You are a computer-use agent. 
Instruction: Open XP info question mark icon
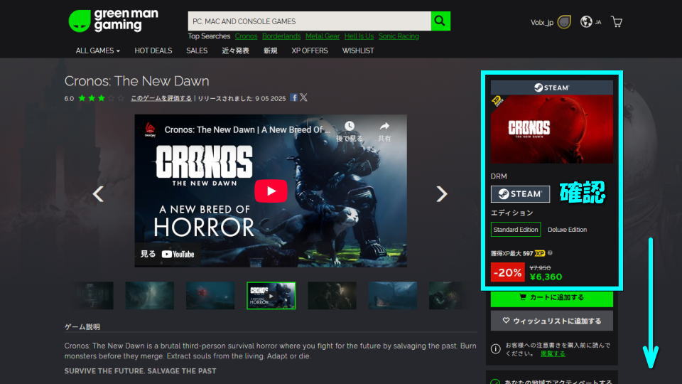pyautogui.click(x=550, y=253)
